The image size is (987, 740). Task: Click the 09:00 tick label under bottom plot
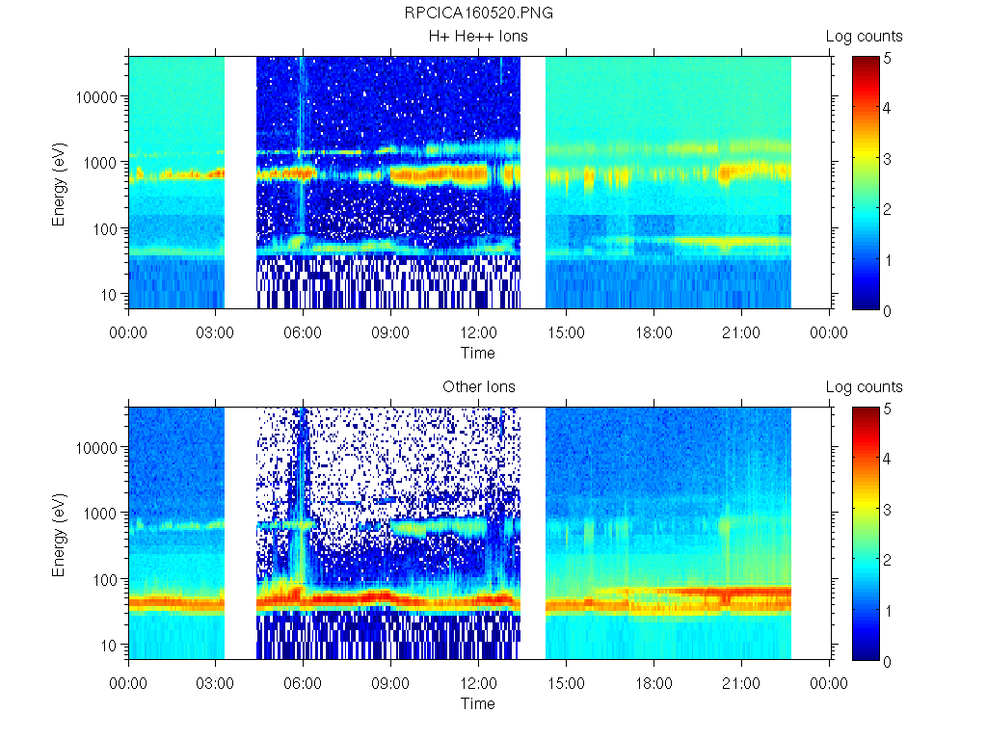pyautogui.click(x=390, y=683)
